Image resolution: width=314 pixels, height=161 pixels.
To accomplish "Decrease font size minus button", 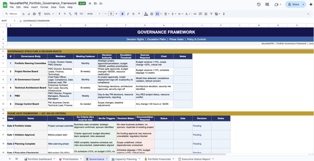I will pos(106,14).
